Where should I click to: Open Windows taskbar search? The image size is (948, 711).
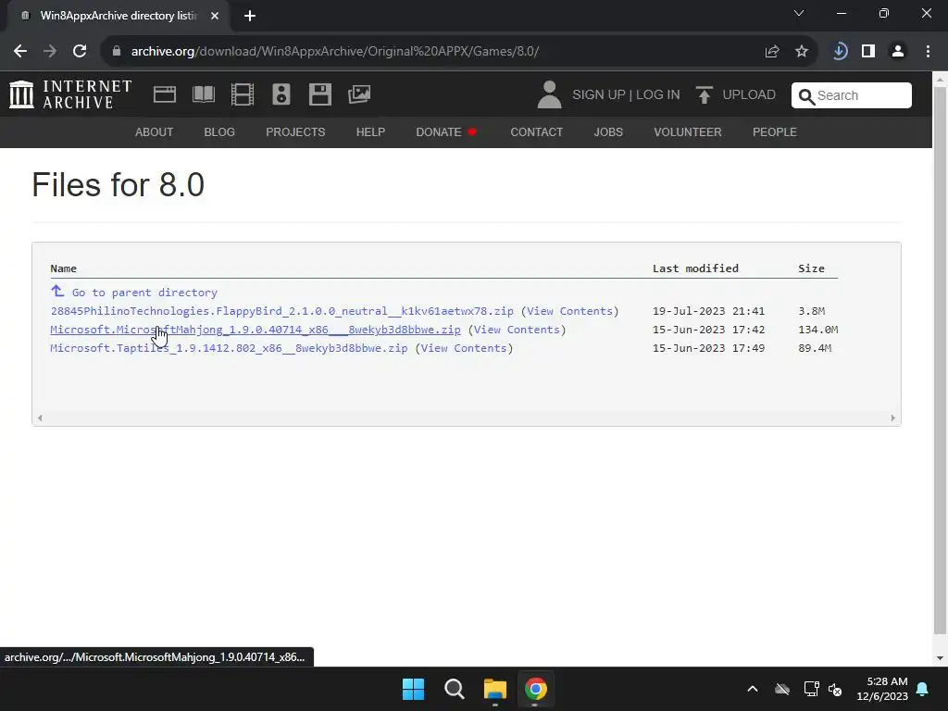pyautogui.click(x=454, y=689)
